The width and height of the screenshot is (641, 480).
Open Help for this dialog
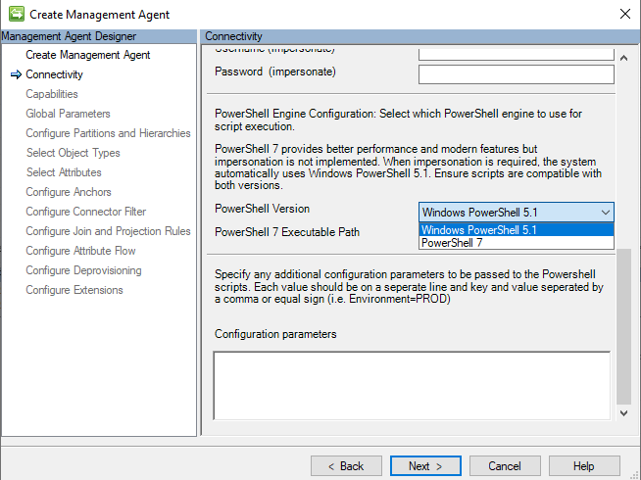583,466
